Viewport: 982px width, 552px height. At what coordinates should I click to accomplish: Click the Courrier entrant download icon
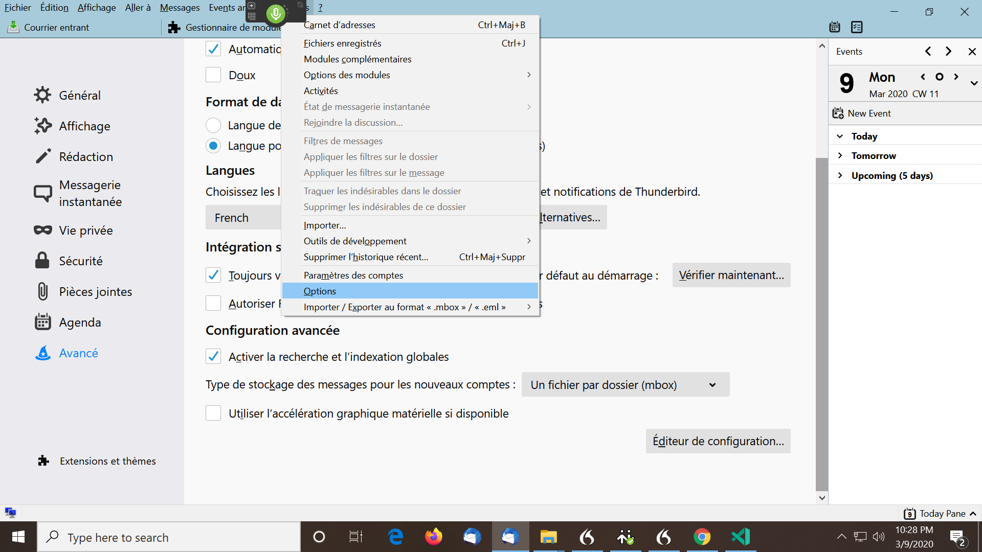pos(13,27)
